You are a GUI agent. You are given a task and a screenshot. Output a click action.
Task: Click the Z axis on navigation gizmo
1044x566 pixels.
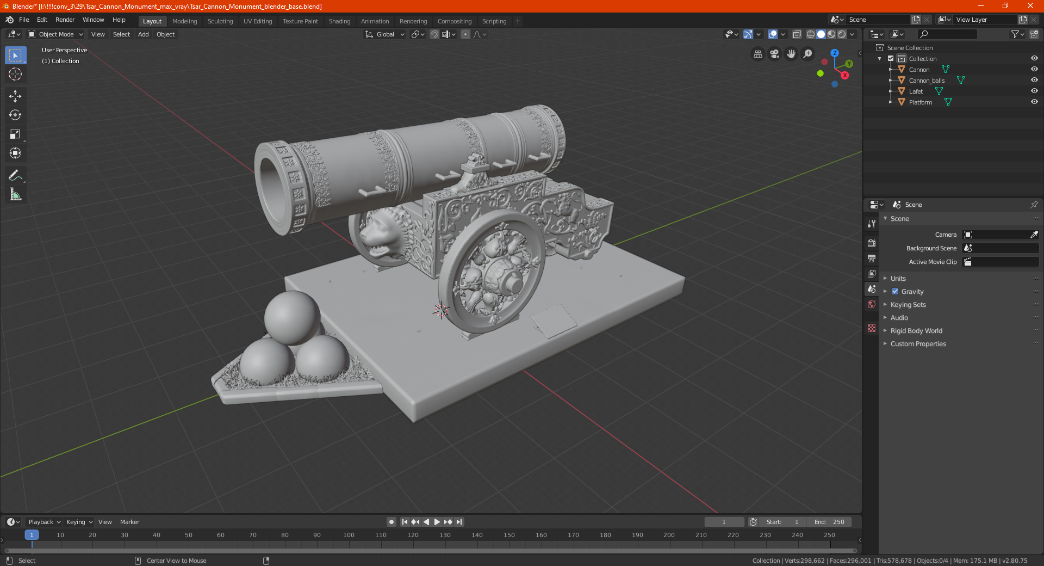point(835,53)
